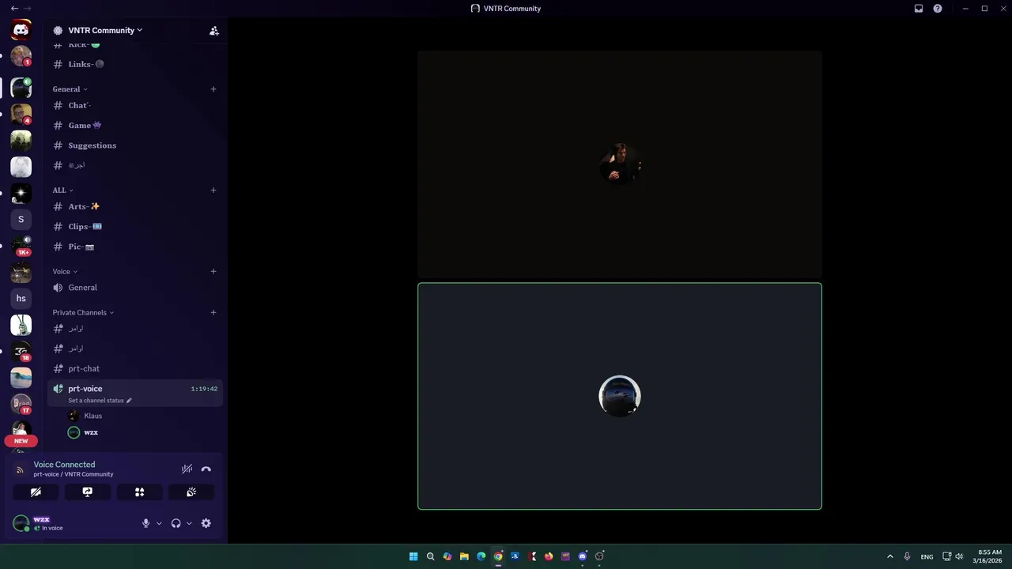
Task: Open the Suggestions channel
Action: [x=135, y=145]
